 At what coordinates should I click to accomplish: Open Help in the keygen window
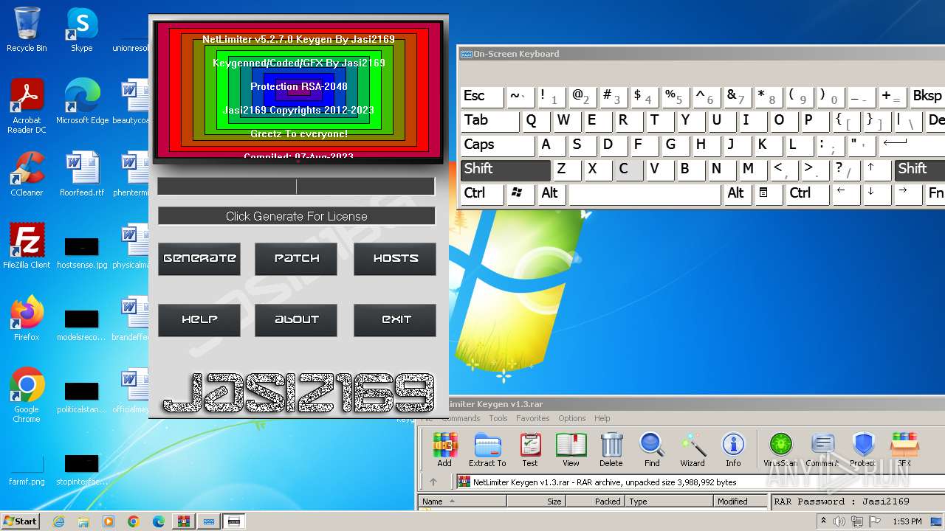(x=199, y=320)
